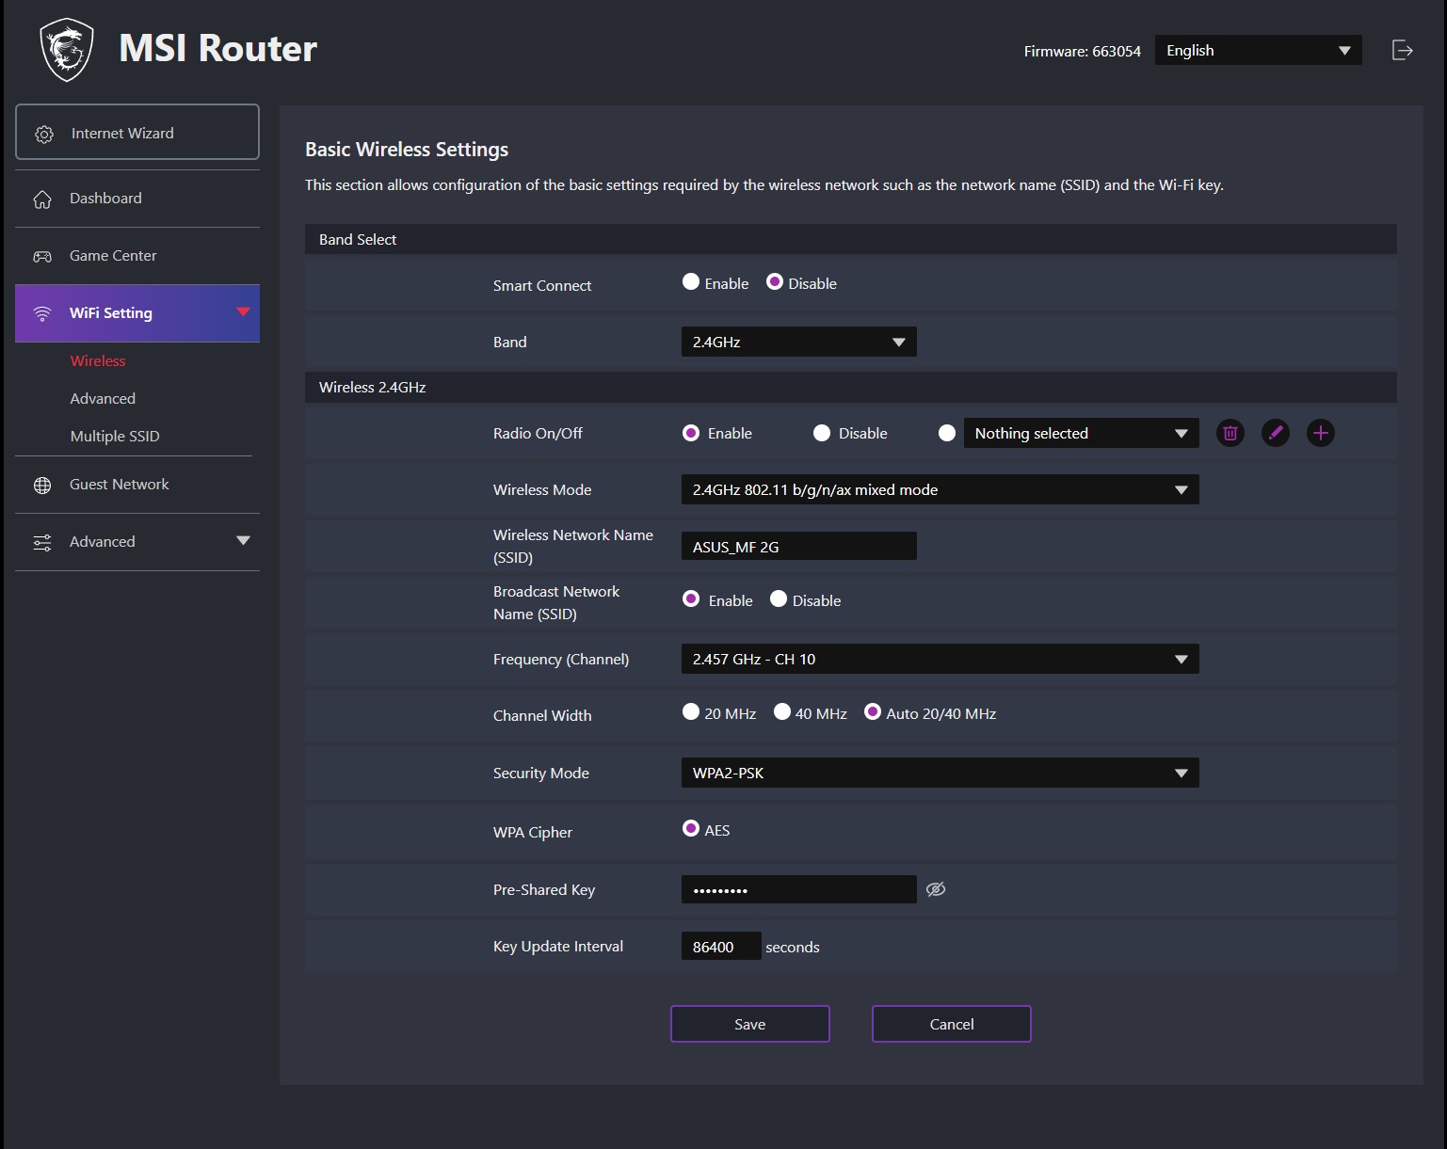This screenshot has height=1149, width=1447.
Task: Click the Game Center gamepad icon
Action: click(x=42, y=256)
